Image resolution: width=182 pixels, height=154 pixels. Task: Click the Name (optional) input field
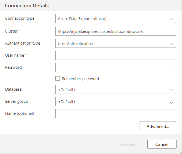(x=115, y=113)
